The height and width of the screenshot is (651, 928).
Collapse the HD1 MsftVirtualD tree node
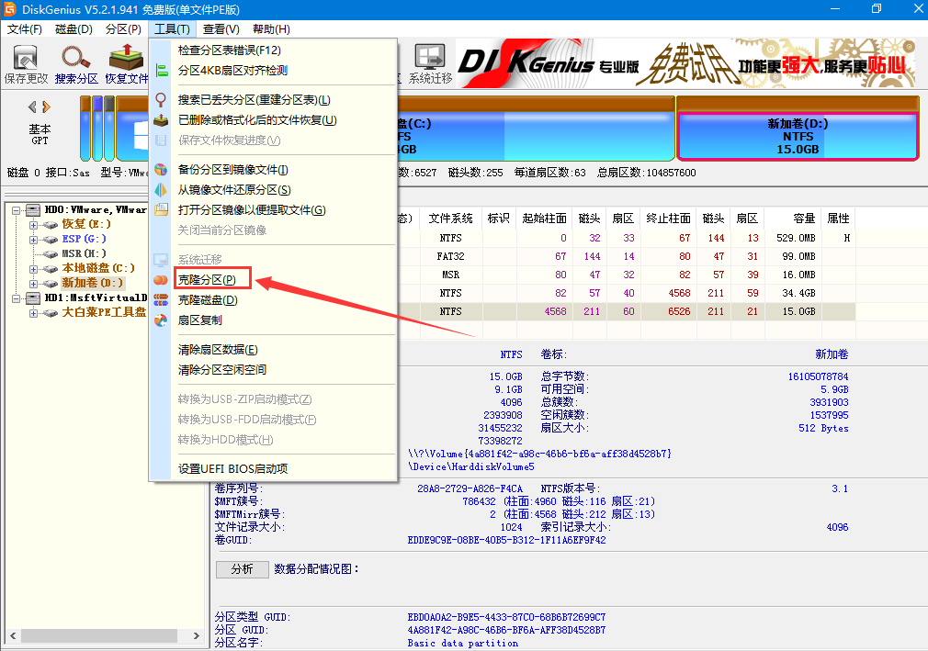[16, 298]
